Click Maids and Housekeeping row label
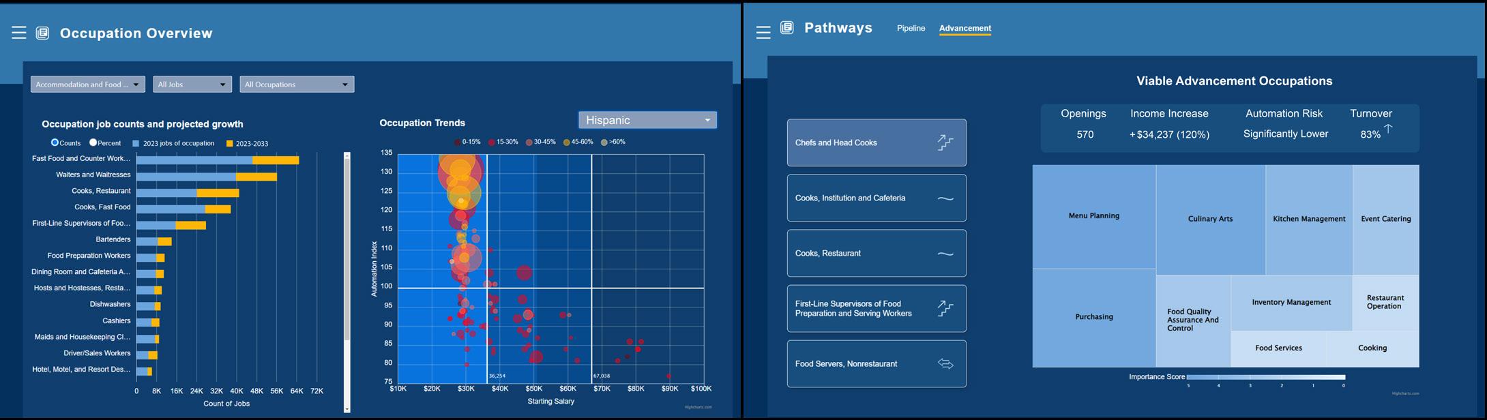This screenshot has height=420, width=1487. pos(81,337)
